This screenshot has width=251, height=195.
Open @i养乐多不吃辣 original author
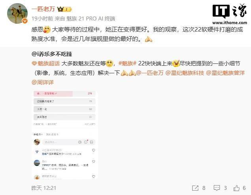[x=52, y=54]
